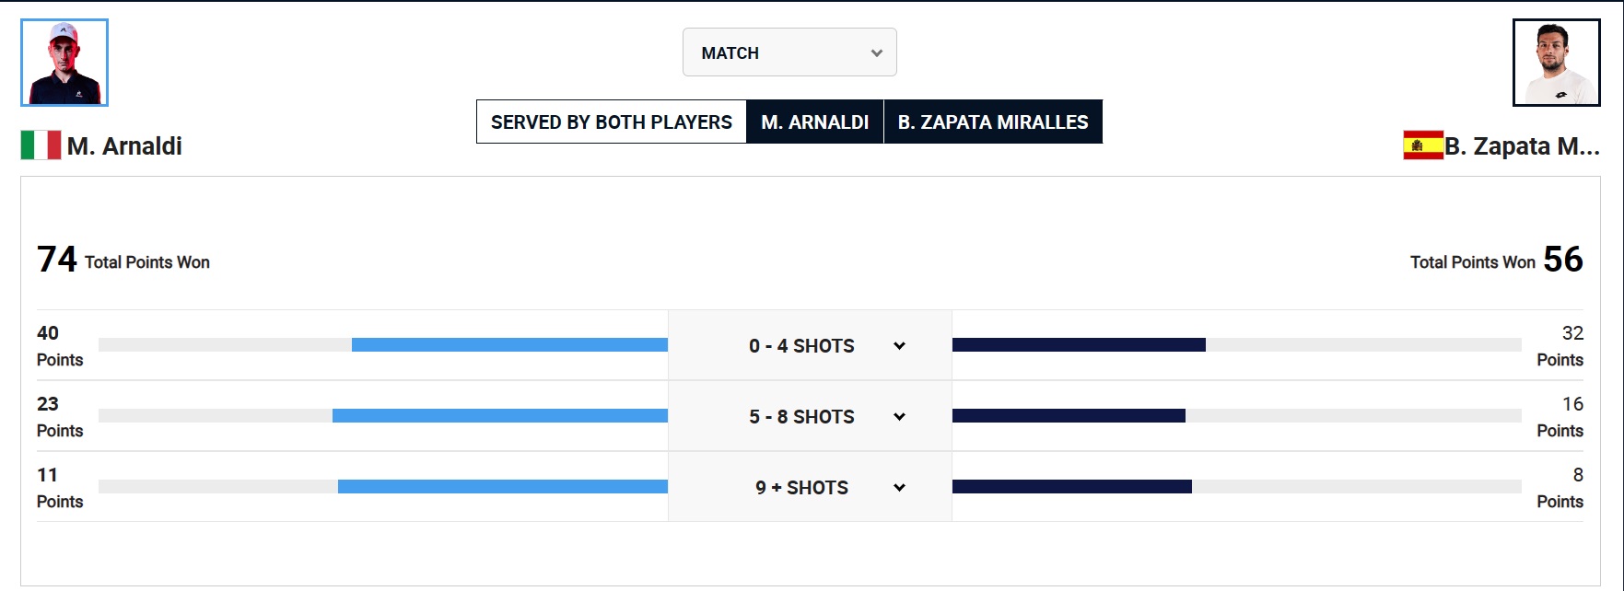Click the B. Zapata M... player name

pyautogui.click(x=1522, y=146)
